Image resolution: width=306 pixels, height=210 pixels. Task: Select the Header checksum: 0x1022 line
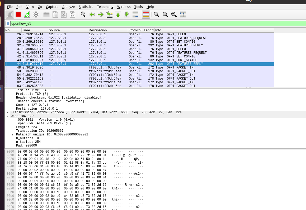click(59, 97)
